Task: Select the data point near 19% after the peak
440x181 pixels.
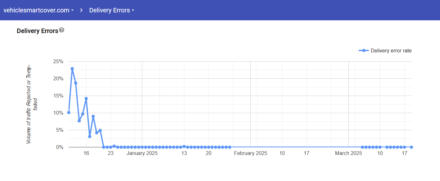Action: (x=76, y=83)
